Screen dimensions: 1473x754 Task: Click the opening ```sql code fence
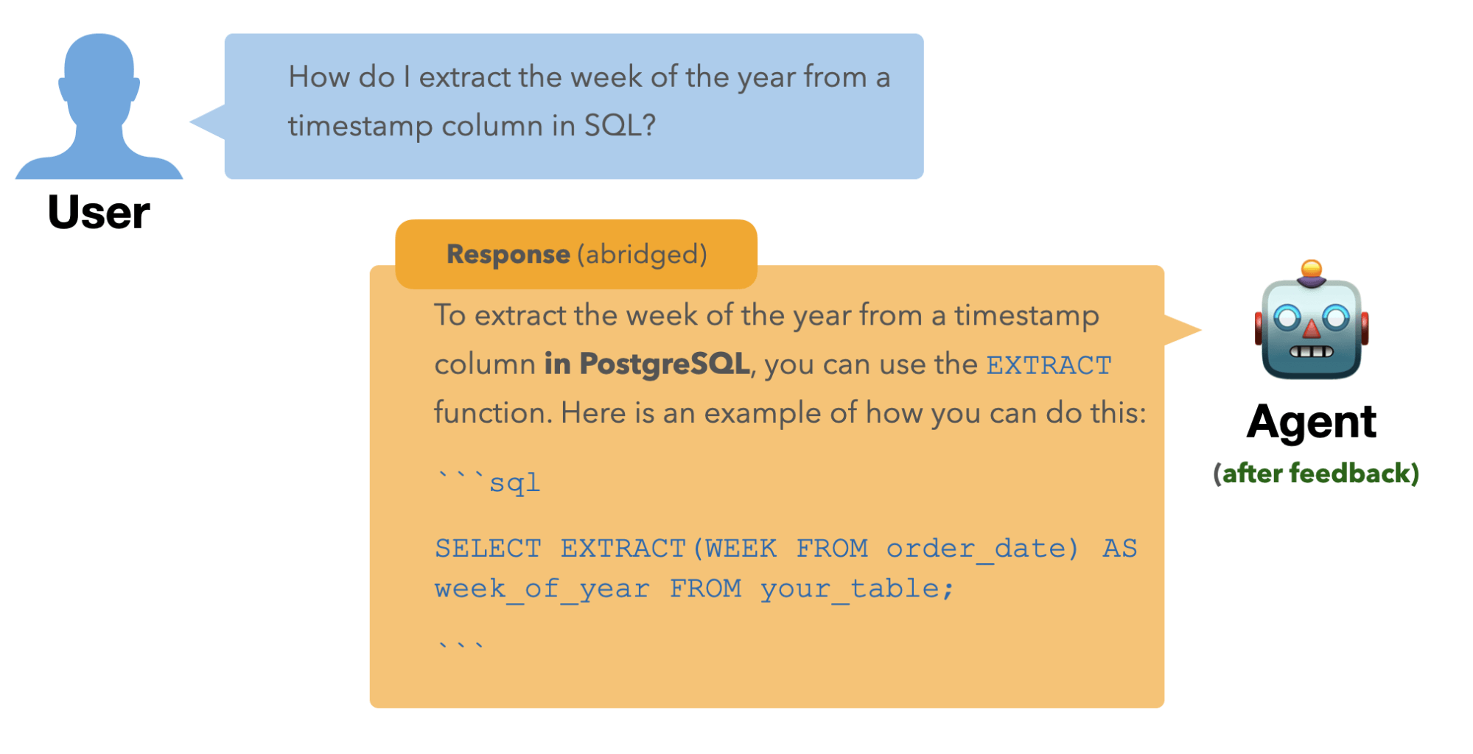click(489, 482)
